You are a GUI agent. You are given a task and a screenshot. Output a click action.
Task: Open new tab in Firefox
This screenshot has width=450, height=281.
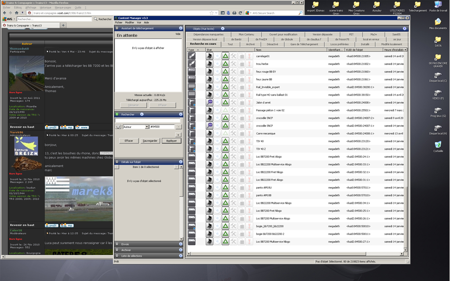(63, 25)
